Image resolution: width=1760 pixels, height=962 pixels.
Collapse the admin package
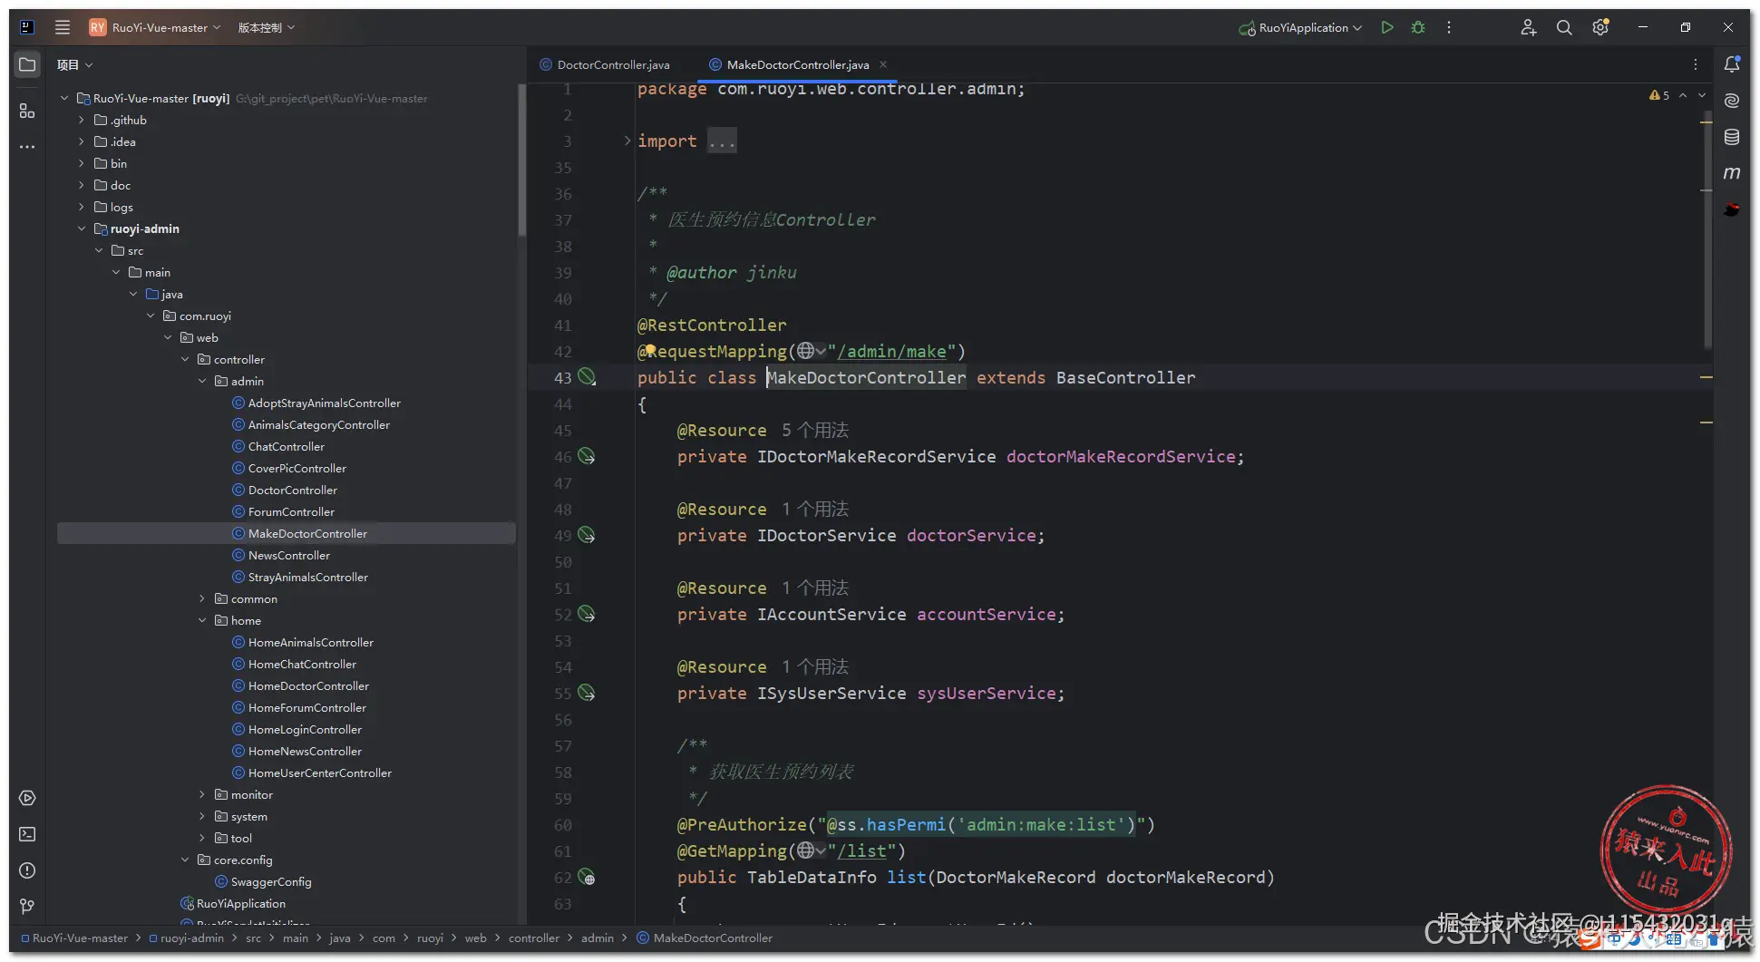[202, 381]
